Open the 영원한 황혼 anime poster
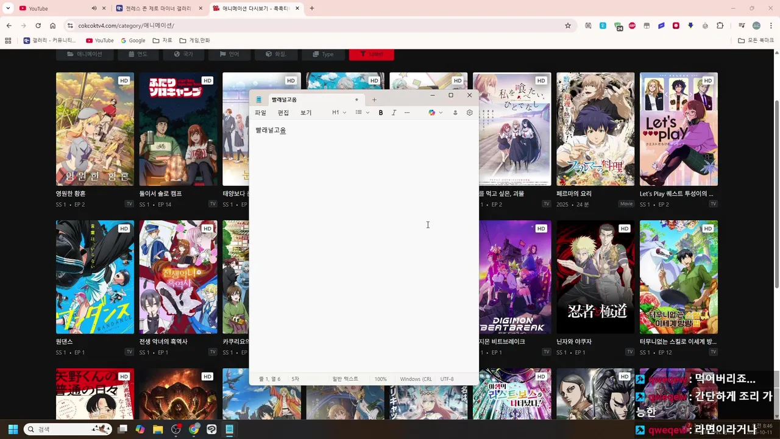 (95, 129)
